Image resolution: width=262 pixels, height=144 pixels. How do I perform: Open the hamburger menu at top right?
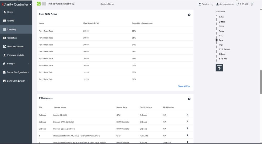[x=252, y=4]
